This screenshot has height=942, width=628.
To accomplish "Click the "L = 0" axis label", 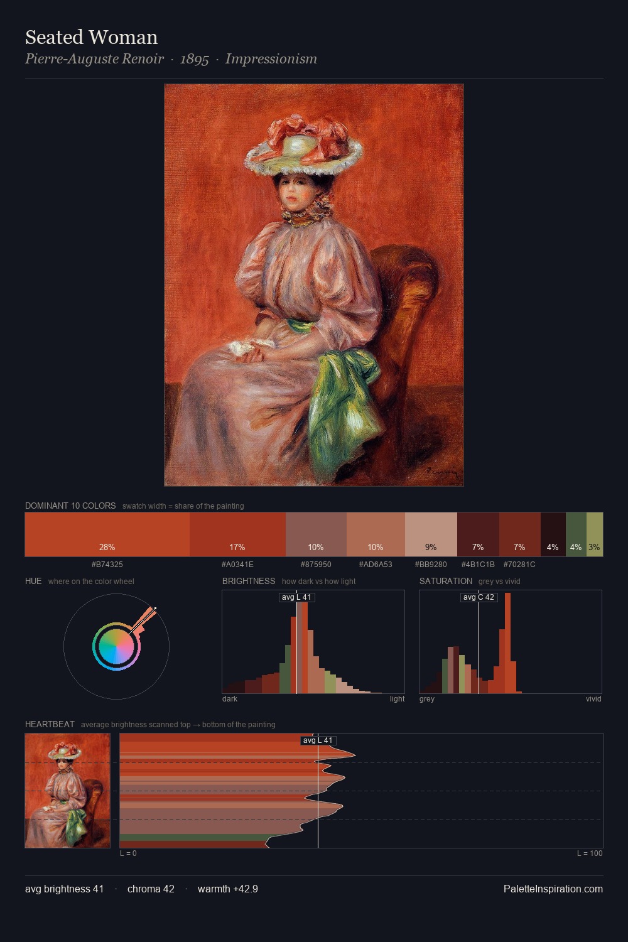I will pos(128,853).
